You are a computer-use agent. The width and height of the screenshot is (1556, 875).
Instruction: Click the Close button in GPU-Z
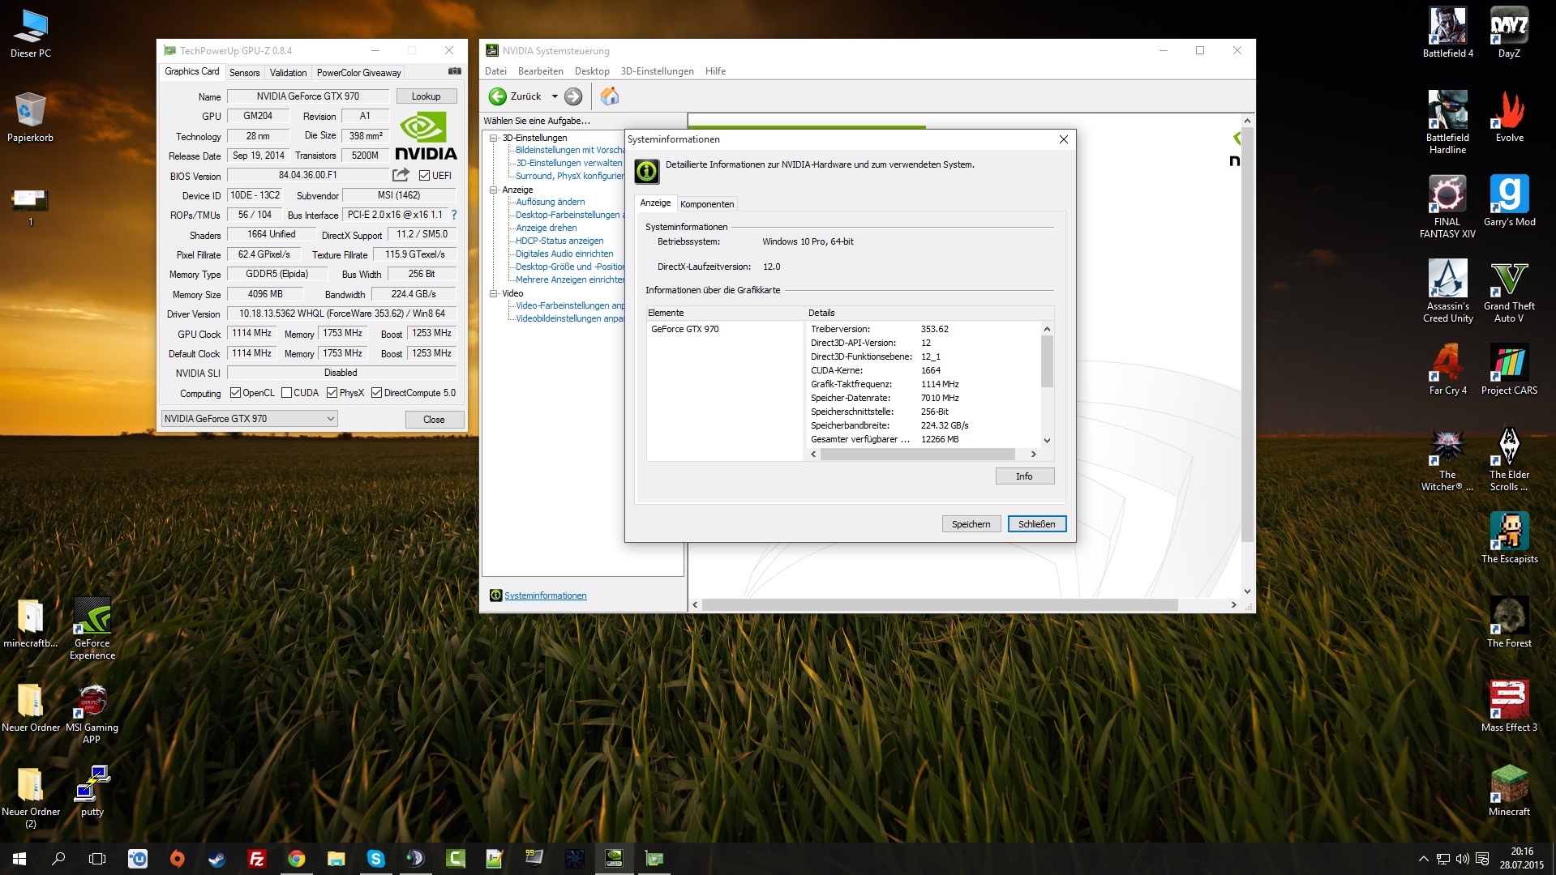[x=434, y=420]
